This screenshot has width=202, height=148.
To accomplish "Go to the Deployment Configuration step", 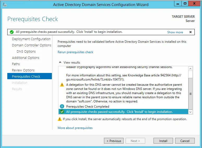I will coord(31,39).
